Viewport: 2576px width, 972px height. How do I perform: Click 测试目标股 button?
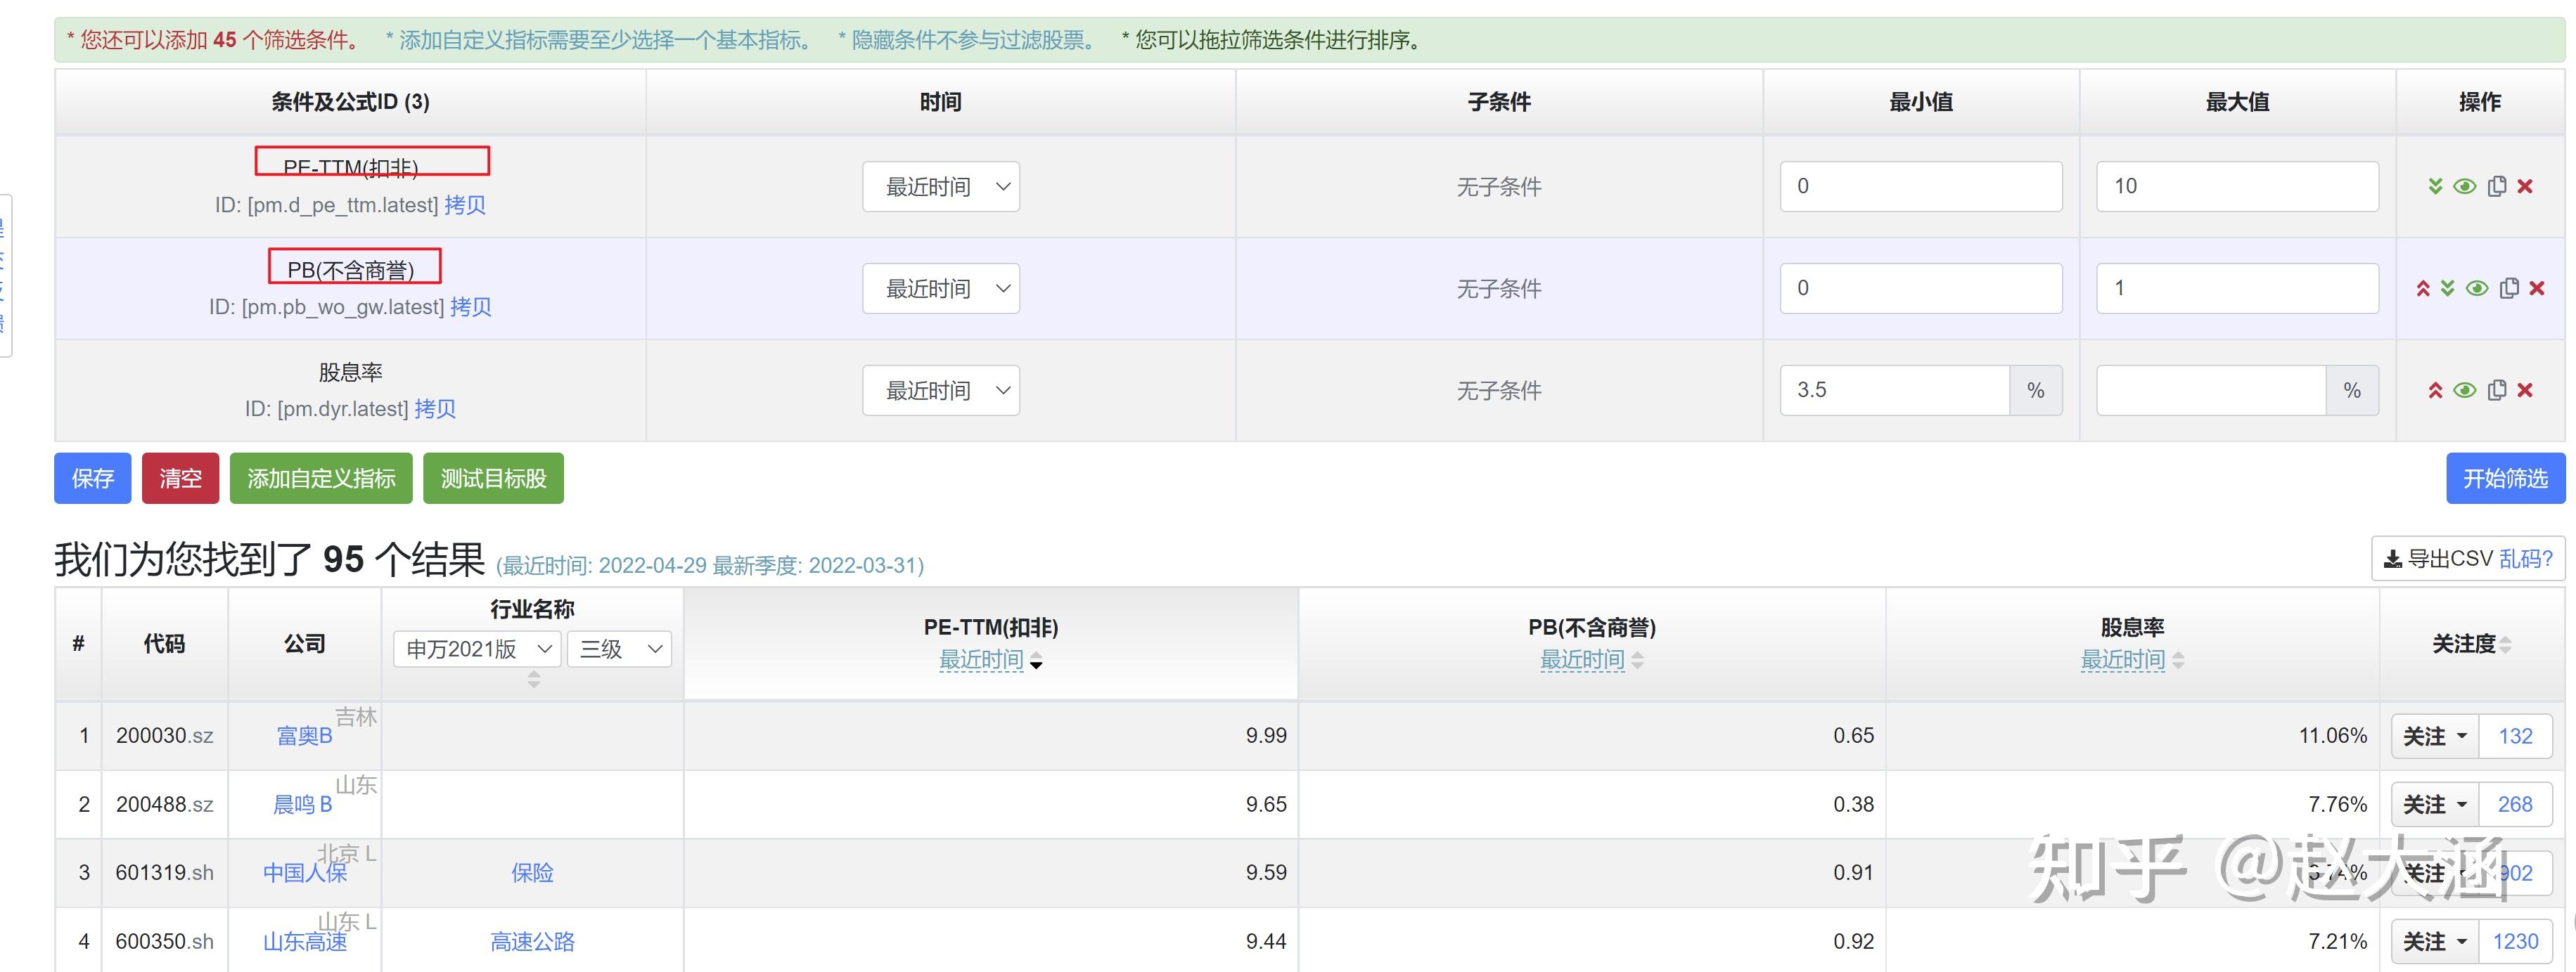[494, 479]
